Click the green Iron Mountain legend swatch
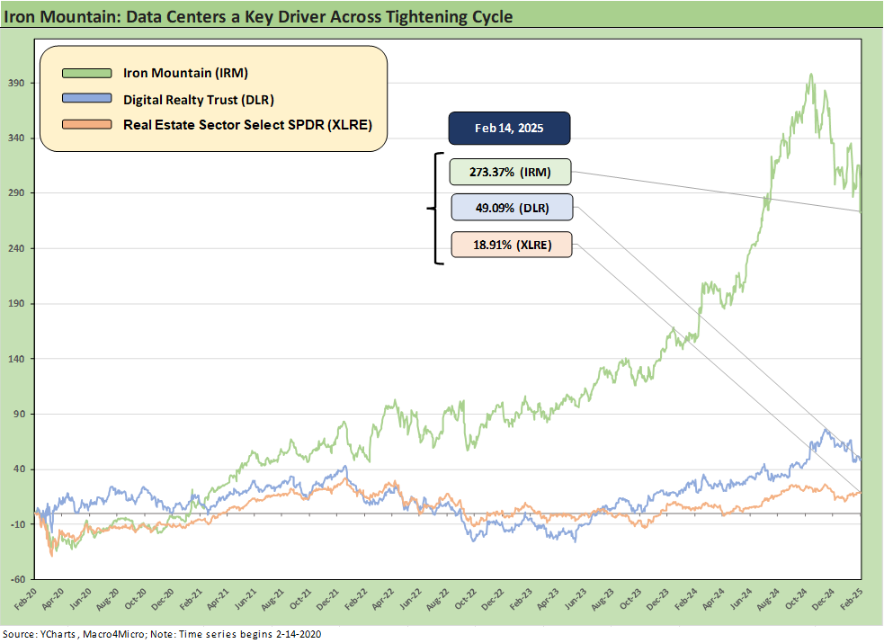 pos(87,73)
